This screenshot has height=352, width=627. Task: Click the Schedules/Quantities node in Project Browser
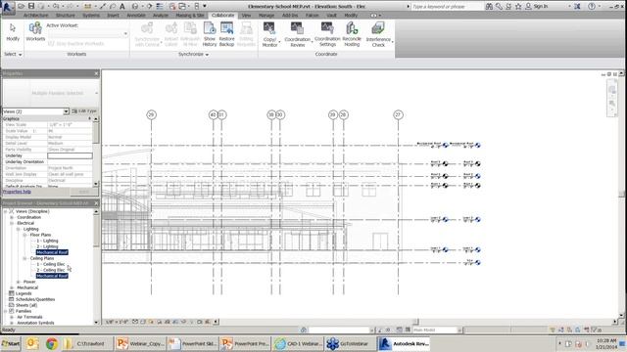35,299
